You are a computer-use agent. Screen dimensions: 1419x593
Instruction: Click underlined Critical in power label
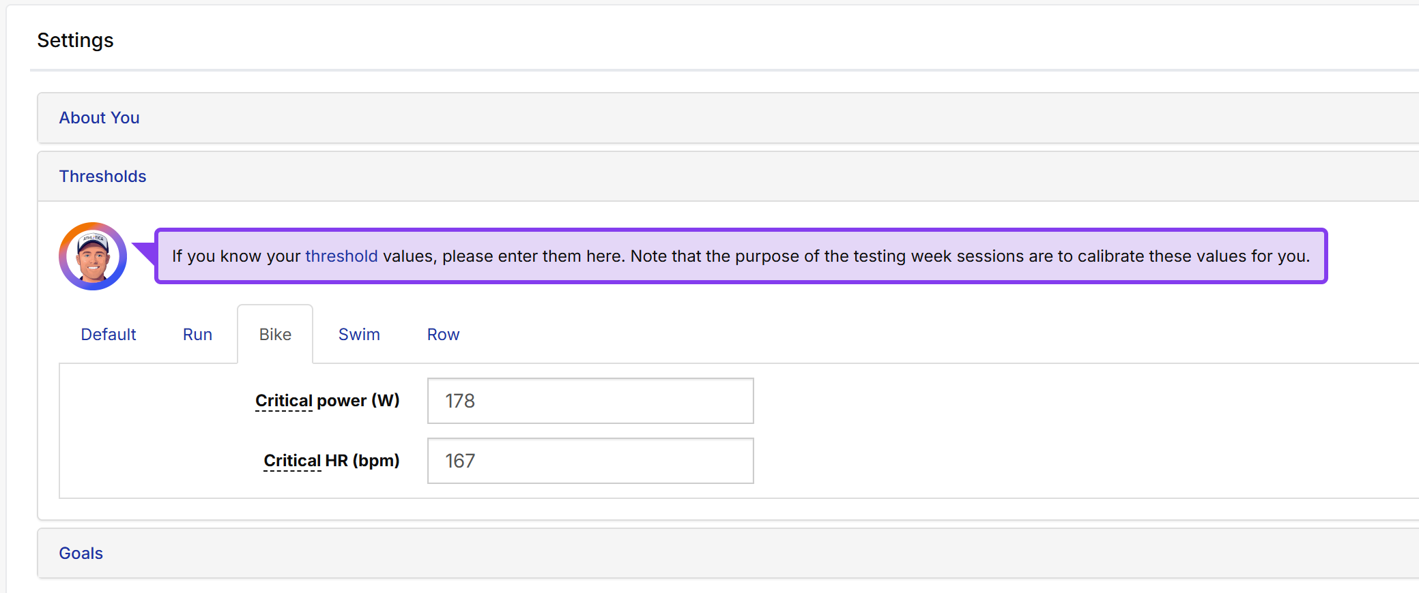284,401
